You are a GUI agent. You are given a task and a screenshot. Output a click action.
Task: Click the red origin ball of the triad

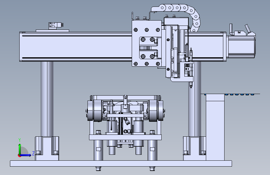click(19, 156)
